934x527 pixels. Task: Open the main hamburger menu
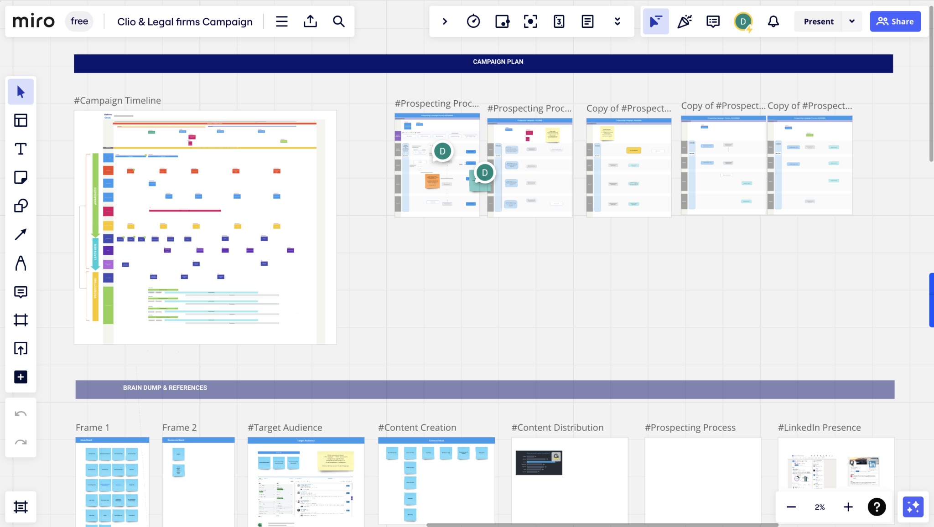click(x=282, y=21)
